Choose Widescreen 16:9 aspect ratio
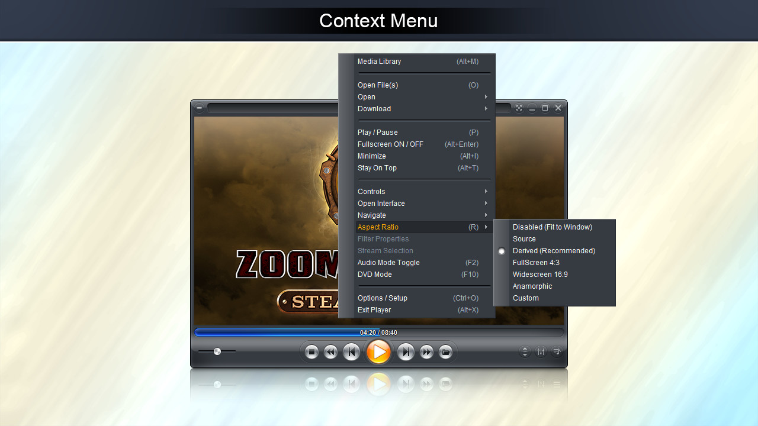 pyautogui.click(x=539, y=274)
